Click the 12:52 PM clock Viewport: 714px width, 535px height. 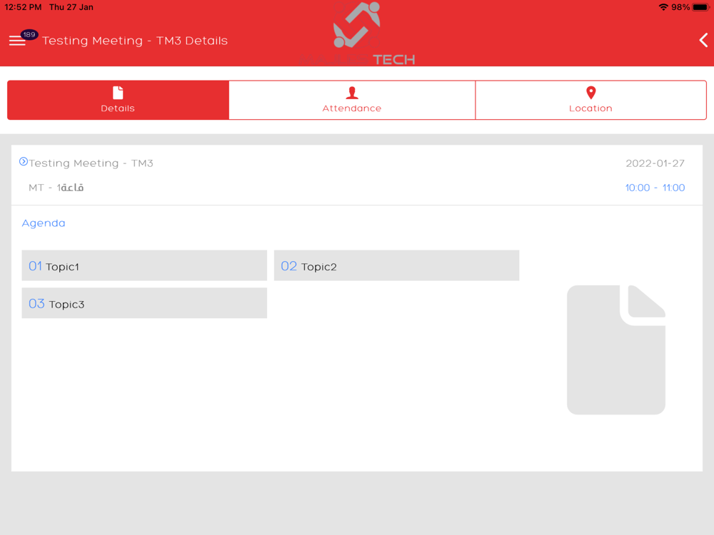click(23, 7)
